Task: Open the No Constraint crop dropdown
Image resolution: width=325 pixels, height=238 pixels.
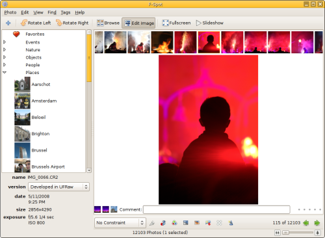Action: 120,223
